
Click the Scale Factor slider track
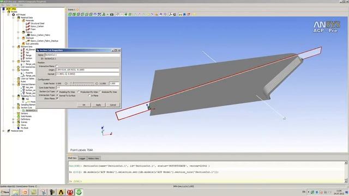click(82, 83)
